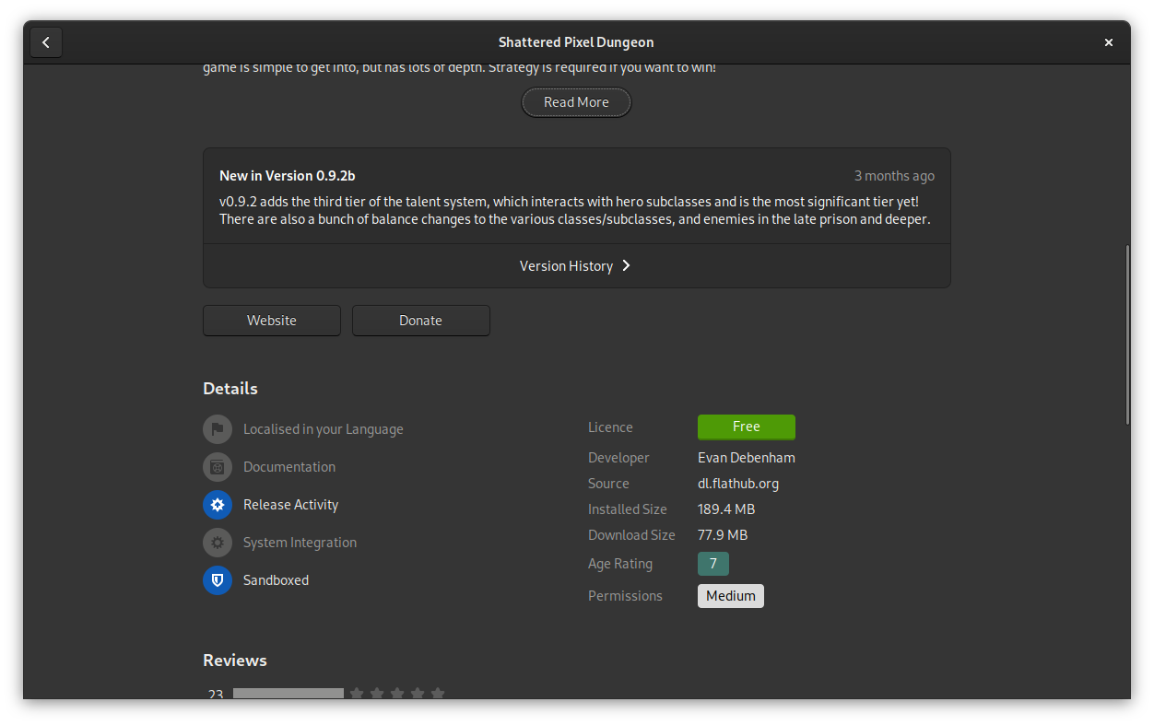Close the Shattered Pixel Dungeon window
This screenshot has width=1154, height=725.
coord(1109,42)
